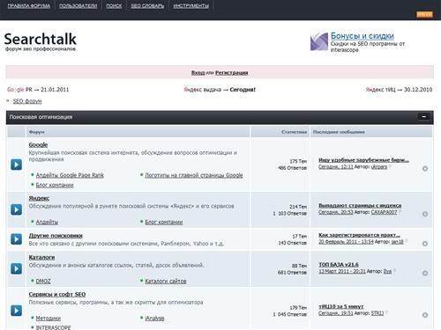Open Бонусы и скидки link

pyautogui.click(x=363, y=36)
